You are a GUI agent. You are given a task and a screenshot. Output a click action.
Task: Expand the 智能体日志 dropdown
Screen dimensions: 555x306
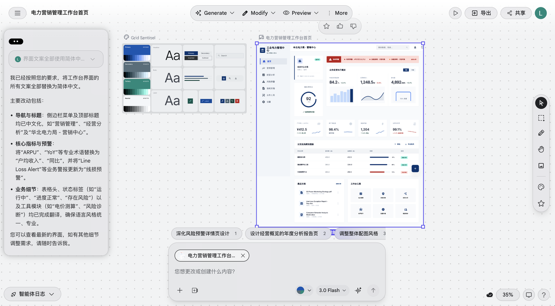(33, 294)
